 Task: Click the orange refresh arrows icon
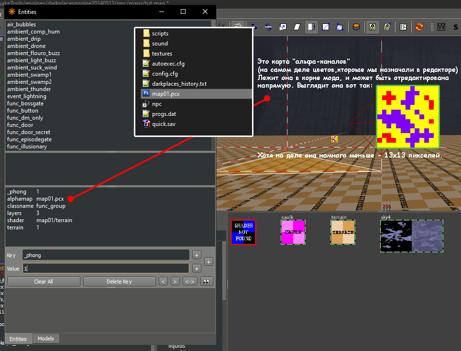pyautogui.click(x=419, y=27)
